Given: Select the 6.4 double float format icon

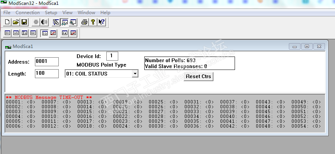Looking at the screenshot, I should click(x=65, y=33).
